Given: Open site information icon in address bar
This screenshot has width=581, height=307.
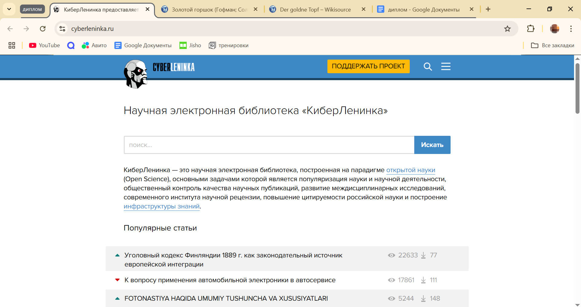Looking at the screenshot, I should coord(62,29).
